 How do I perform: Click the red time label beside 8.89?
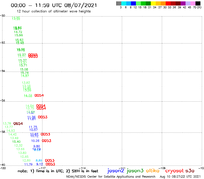[50, 161]
